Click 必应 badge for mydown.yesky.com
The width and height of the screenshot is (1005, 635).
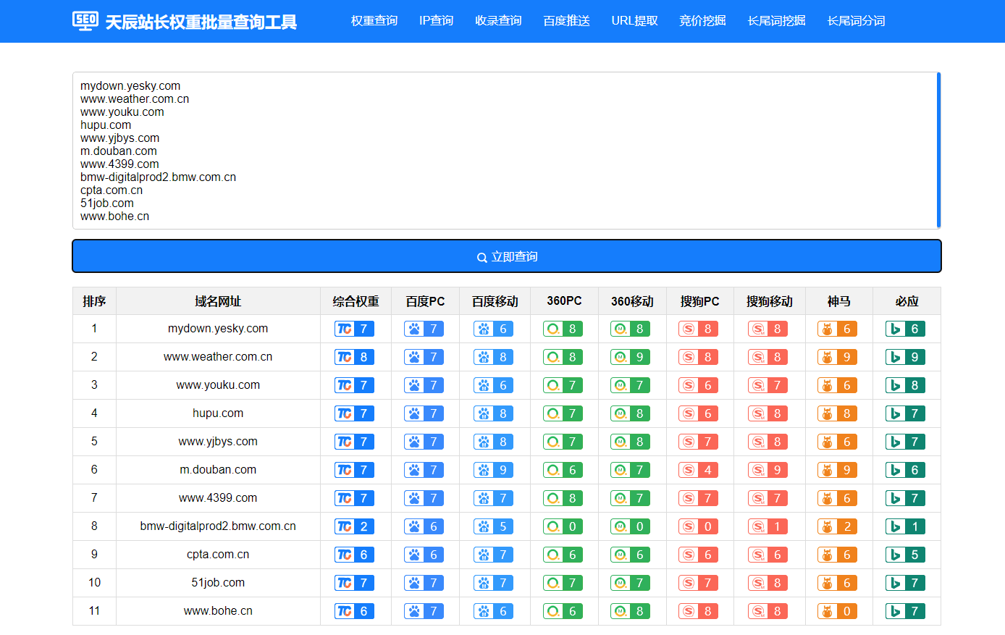tap(906, 329)
